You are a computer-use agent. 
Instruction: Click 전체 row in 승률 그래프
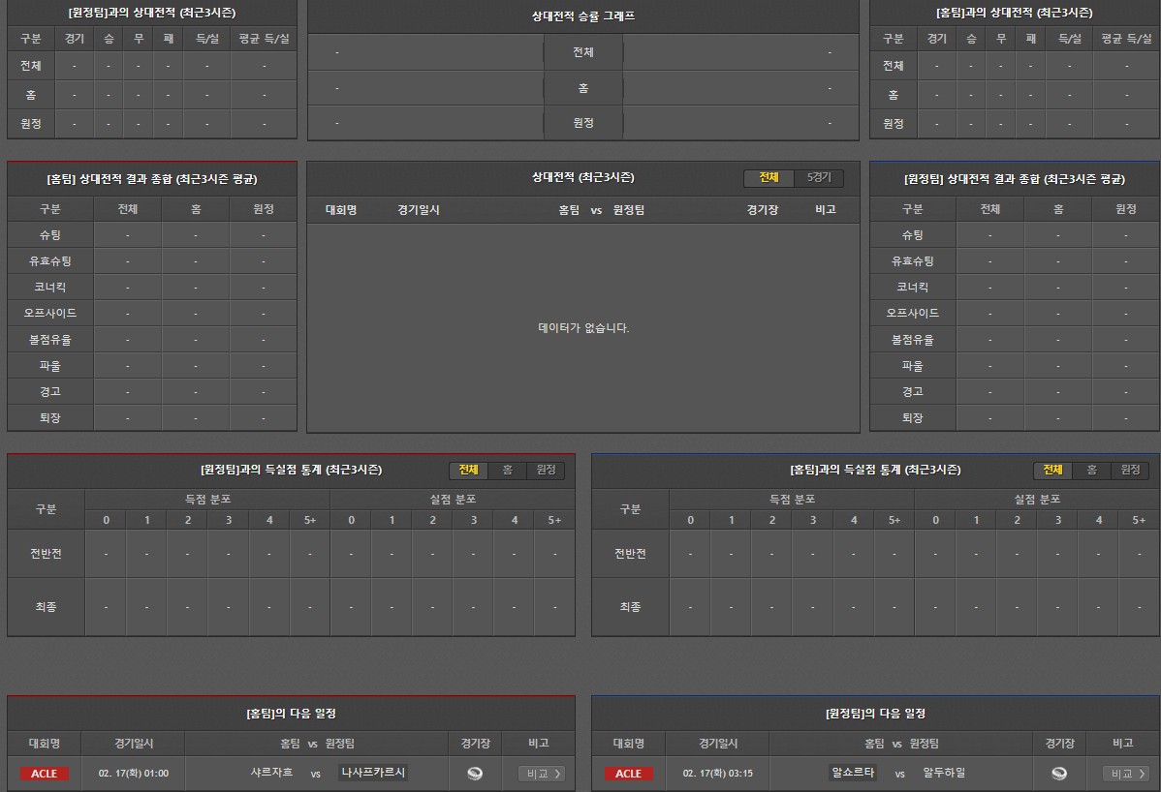[x=582, y=52]
